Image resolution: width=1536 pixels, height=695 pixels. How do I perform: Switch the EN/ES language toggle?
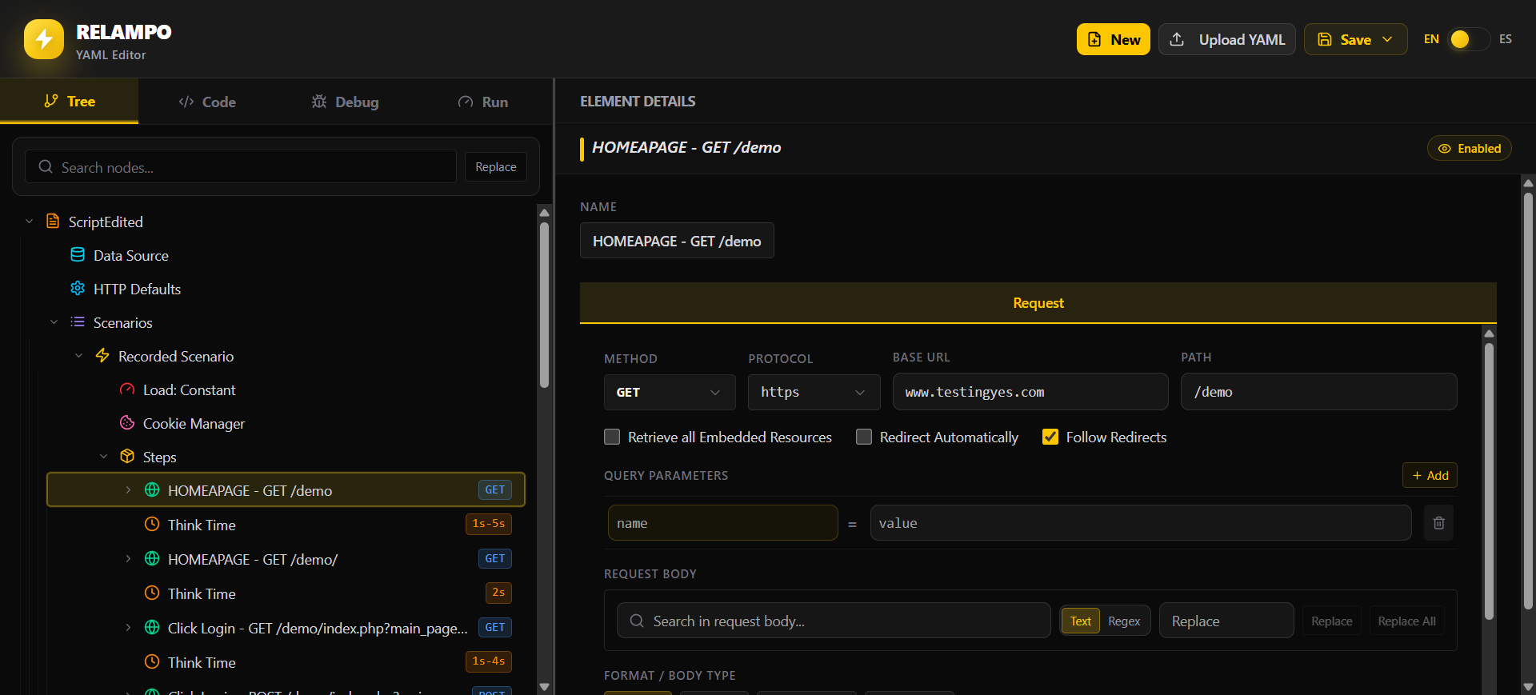1469,39
